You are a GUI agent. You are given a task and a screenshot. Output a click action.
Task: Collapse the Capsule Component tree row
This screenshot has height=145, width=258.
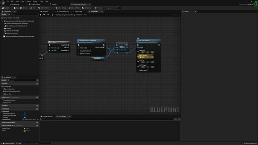pos(3,21)
